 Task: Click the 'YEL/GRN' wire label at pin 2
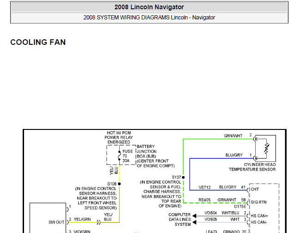click(82, 219)
